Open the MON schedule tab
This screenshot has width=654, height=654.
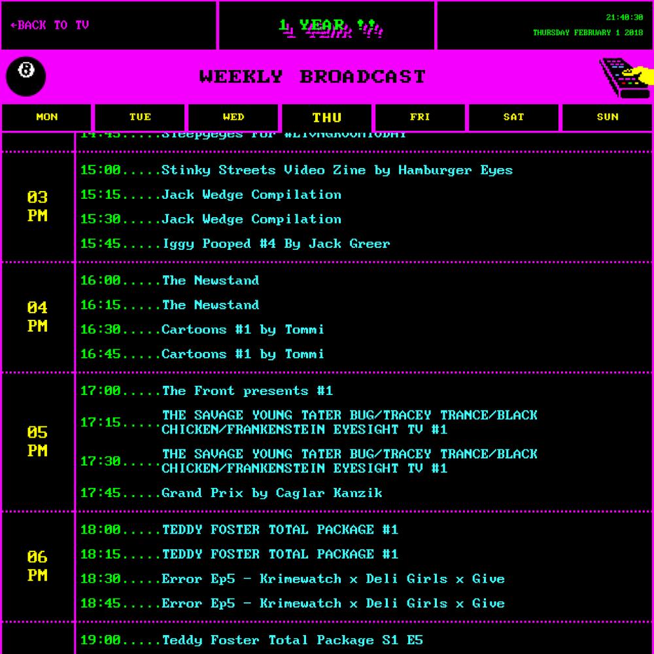[x=46, y=117]
